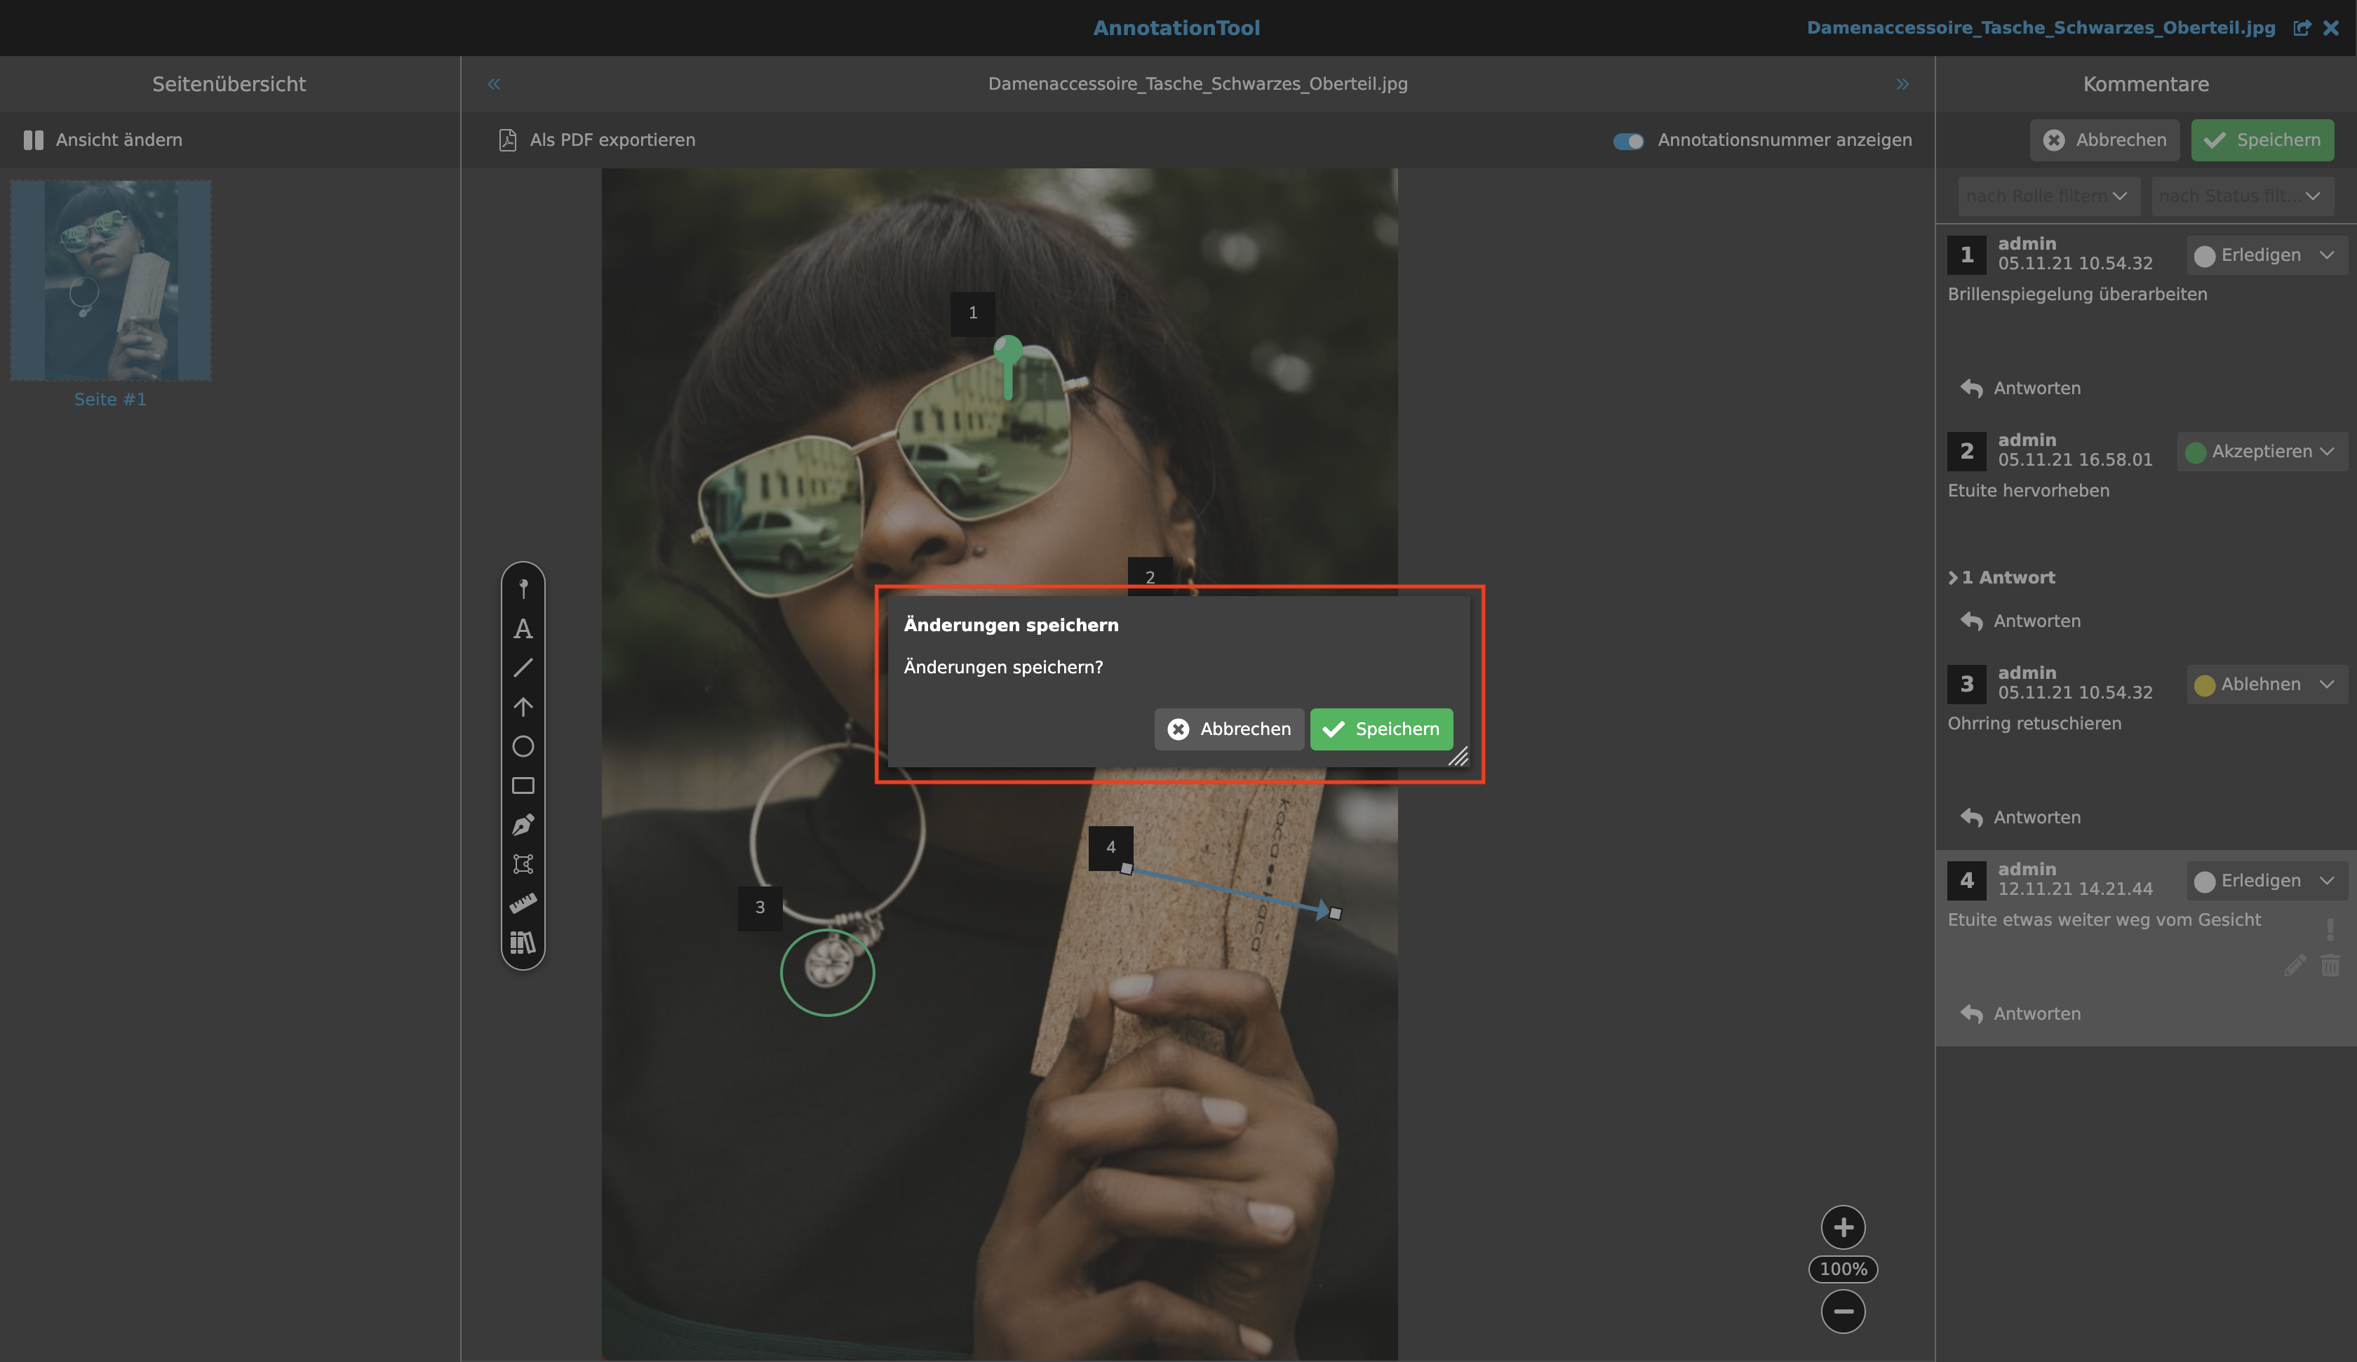Image resolution: width=2357 pixels, height=1362 pixels.
Task: Go to next file with double chevron
Action: pyautogui.click(x=1902, y=84)
